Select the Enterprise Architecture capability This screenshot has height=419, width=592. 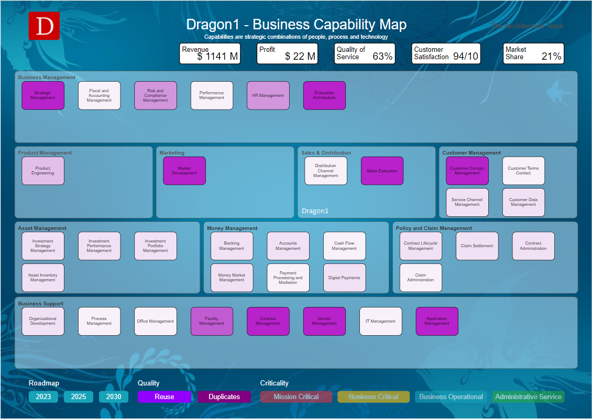(324, 95)
